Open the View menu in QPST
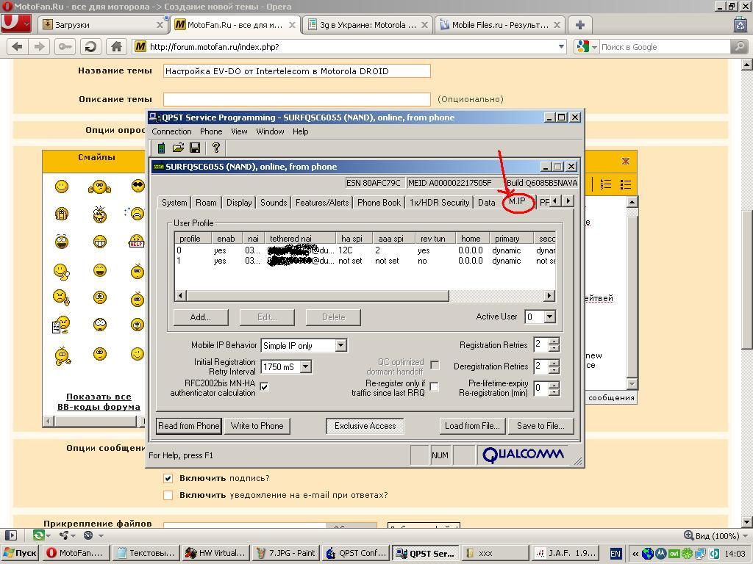753x564 pixels. point(239,131)
